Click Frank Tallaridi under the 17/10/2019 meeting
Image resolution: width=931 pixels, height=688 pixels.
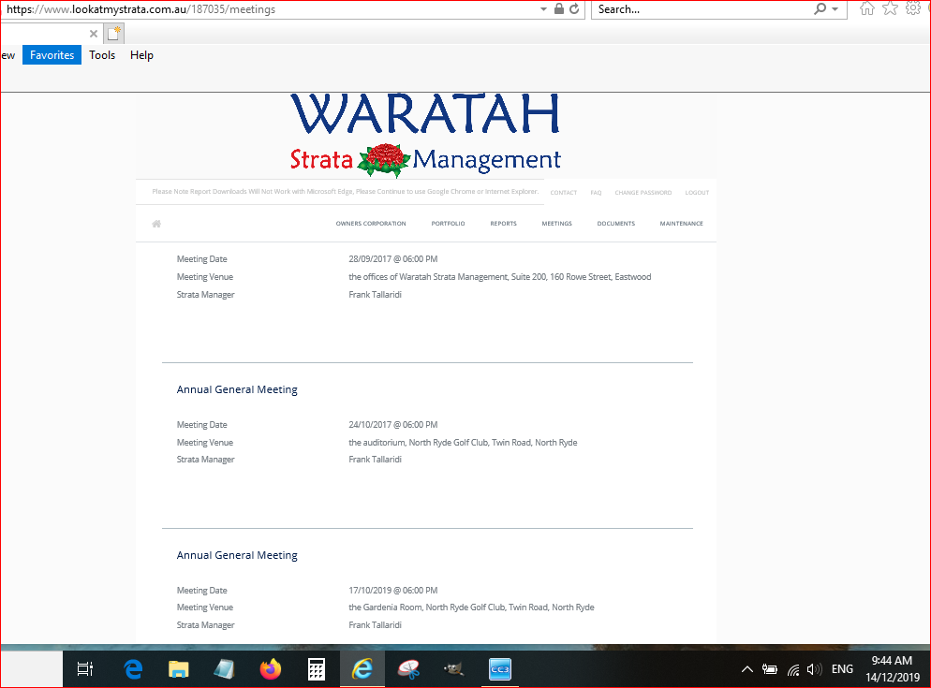click(376, 625)
